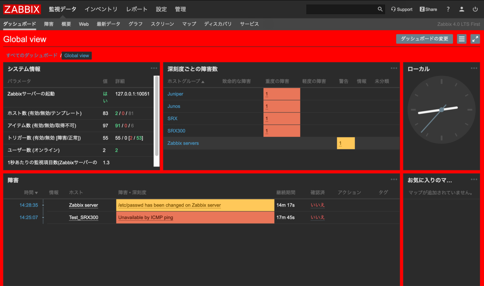
Task: Click the logout power icon
Action: click(475, 9)
